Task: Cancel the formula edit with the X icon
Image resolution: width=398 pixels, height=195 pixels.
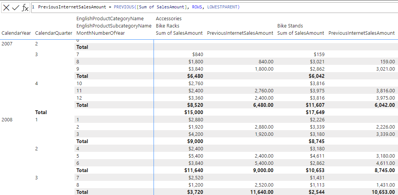Action: point(6,7)
